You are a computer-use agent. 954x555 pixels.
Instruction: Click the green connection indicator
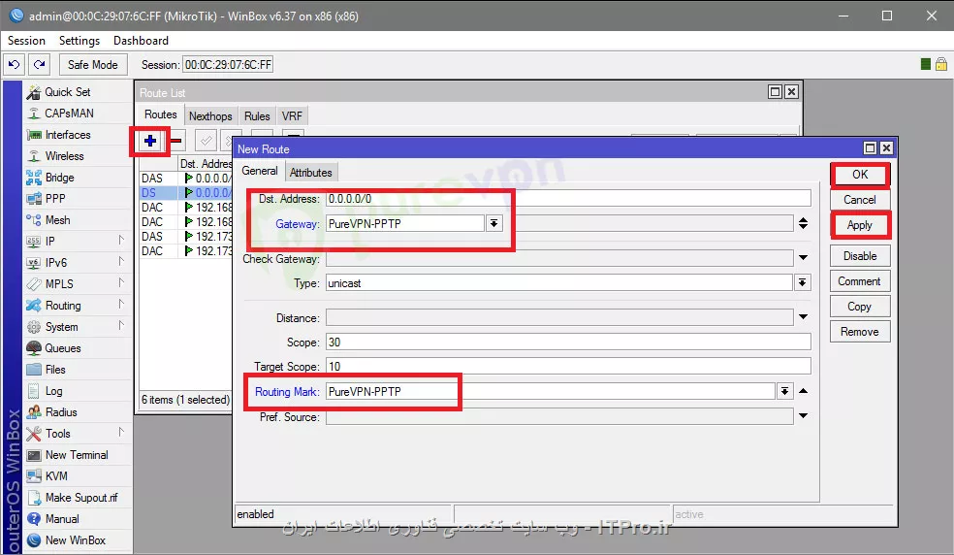pos(926,64)
